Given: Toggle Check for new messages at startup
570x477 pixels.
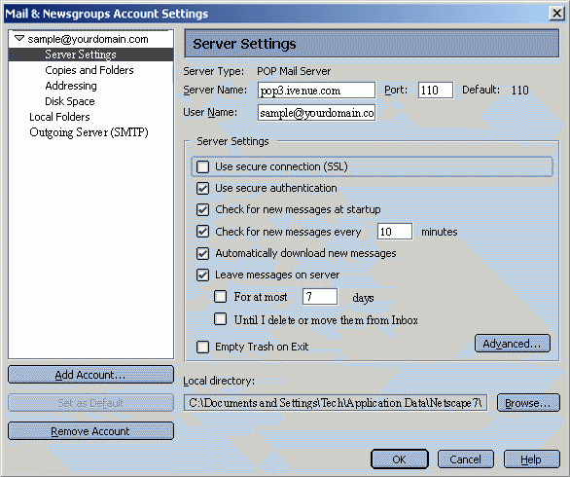Looking at the screenshot, I should 203,209.
